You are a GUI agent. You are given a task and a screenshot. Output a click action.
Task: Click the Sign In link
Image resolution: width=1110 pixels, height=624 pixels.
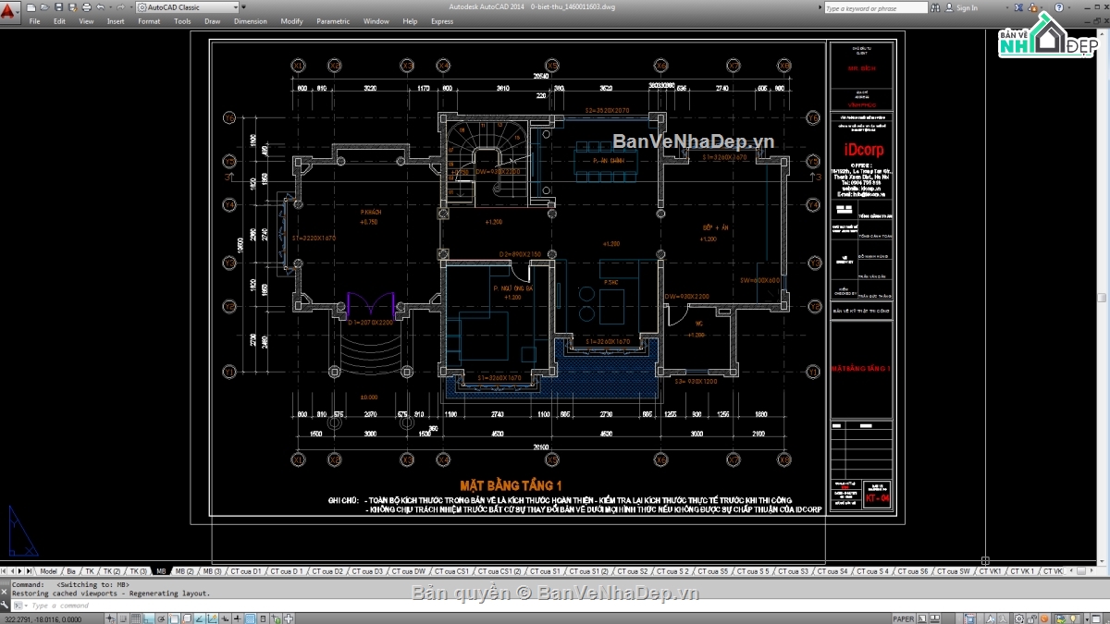pos(967,7)
